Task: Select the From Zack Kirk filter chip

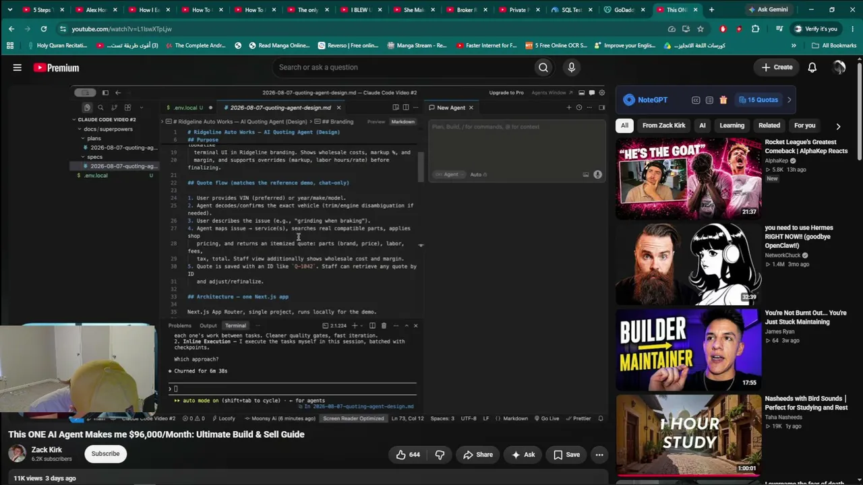Action: point(663,126)
